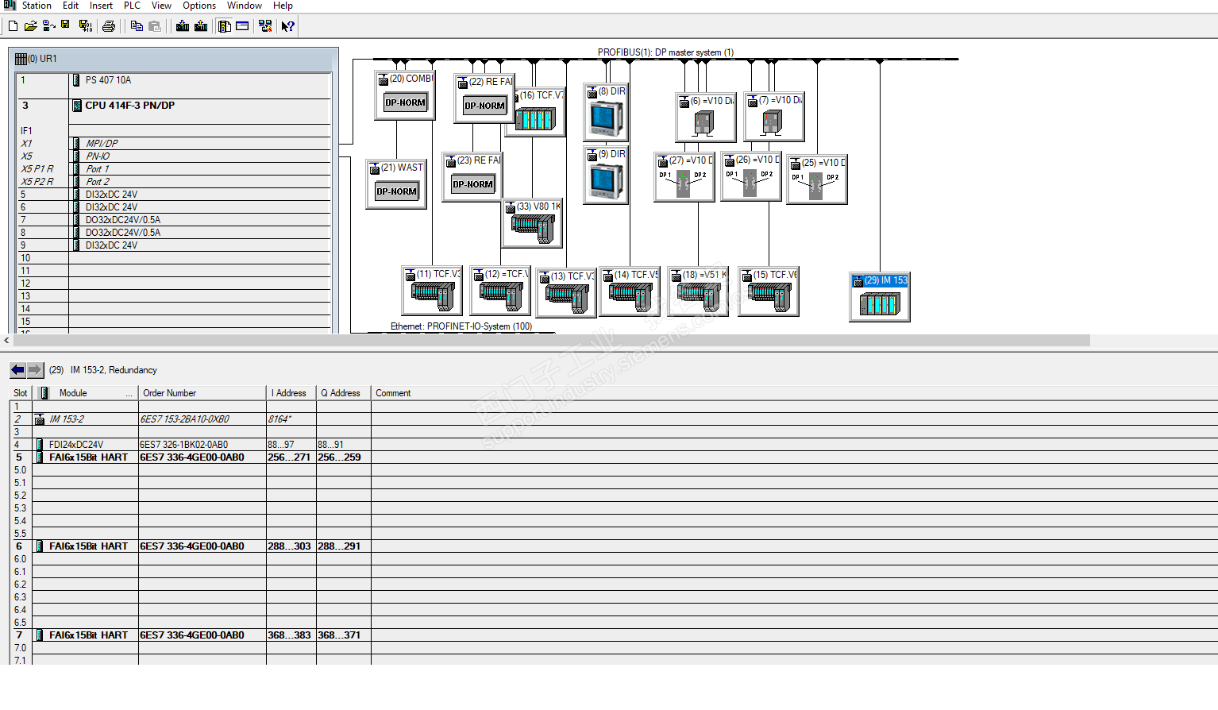Viewport: 1218px width, 710px height.
Task: Select the (26) =V10 DP coupler
Action: (751, 176)
